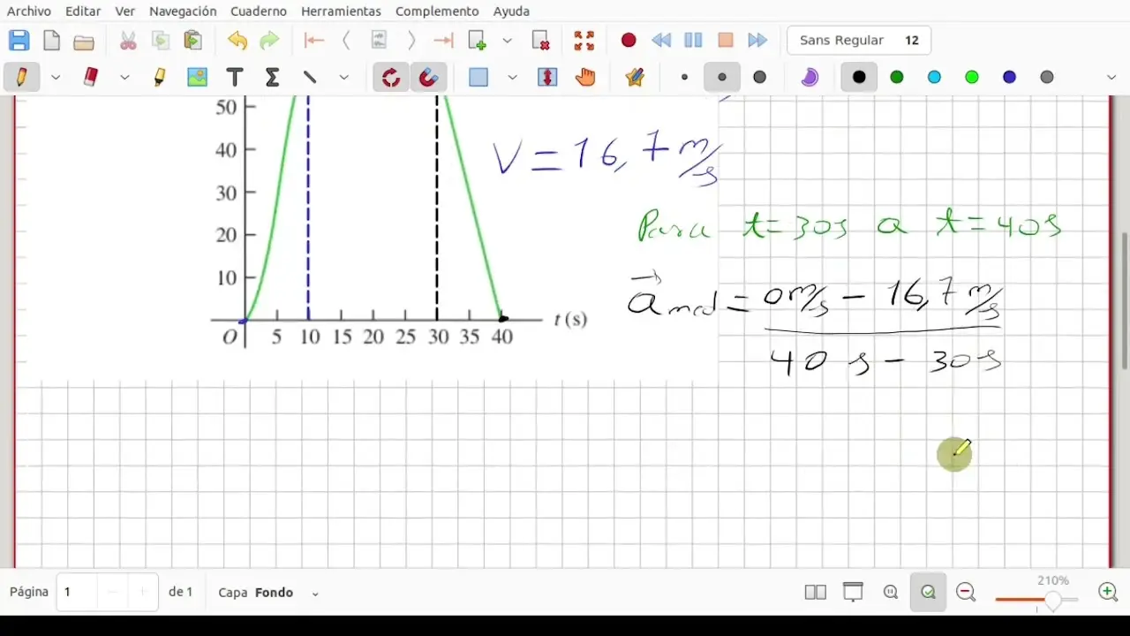Enable the Shape Recognizer tool
The height and width of the screenshot is (636, 1130).
391,77
